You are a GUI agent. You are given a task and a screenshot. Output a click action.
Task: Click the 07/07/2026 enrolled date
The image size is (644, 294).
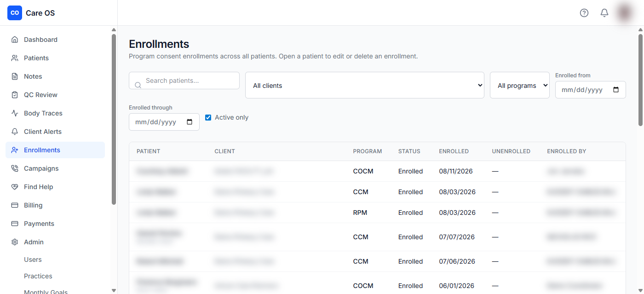(457, 237)
